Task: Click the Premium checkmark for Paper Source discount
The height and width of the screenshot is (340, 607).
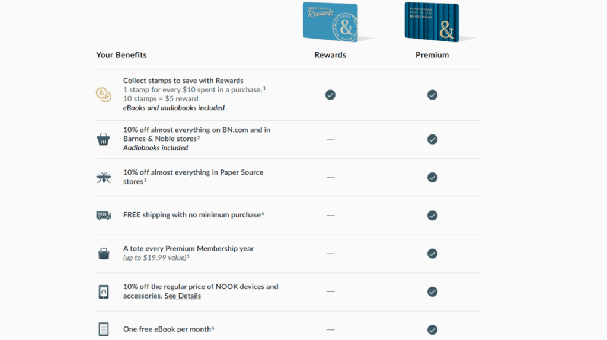Action: [x=432, y=178]
